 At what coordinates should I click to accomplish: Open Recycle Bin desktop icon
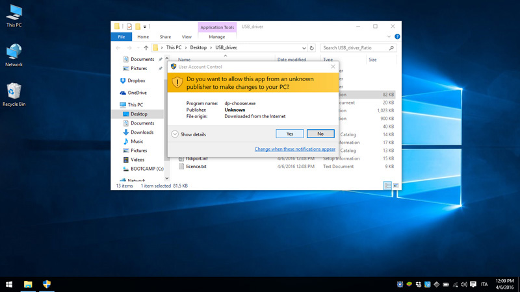[14, 95]
